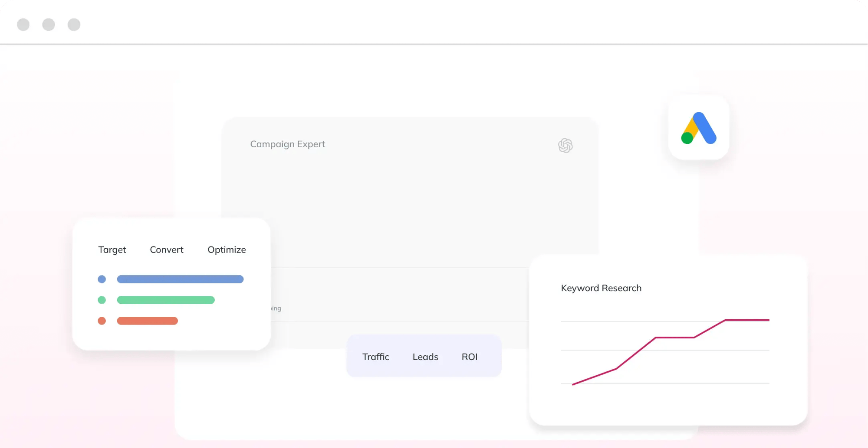Click the orange progress bar
This screenshot has height=448, width=868.
[148, 321]
